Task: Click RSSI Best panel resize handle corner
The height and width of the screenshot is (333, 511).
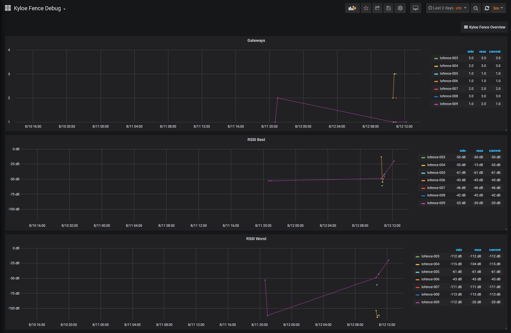Action: pos(506,229)
